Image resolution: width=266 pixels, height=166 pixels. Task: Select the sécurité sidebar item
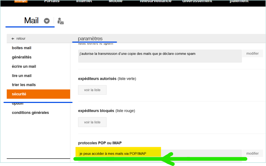coord(38,94)
